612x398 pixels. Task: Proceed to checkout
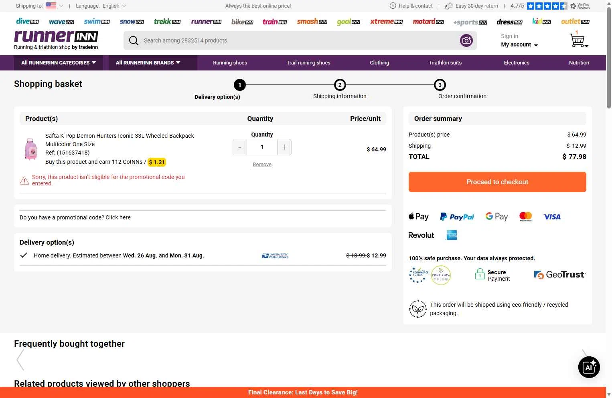[x=497, y=182]
